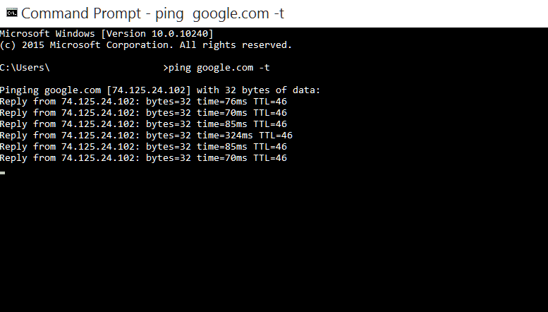Click the typed 'ping google.com -t' command
The width and height of the screenshot is (548, 312).
pos(219,68)
